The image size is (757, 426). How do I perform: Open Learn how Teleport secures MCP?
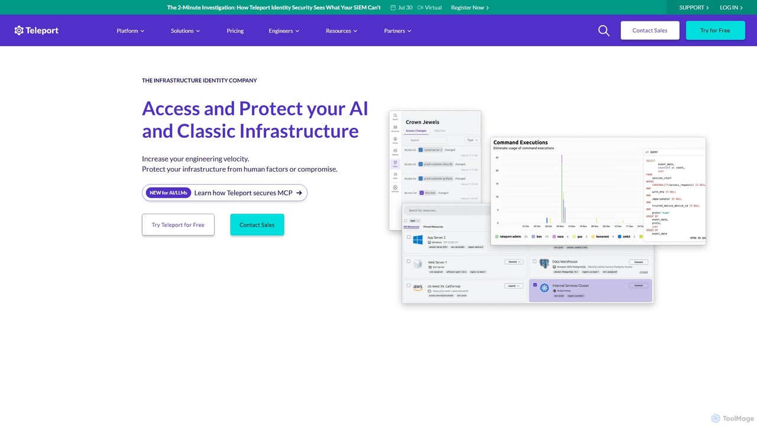tap(225, 193)
